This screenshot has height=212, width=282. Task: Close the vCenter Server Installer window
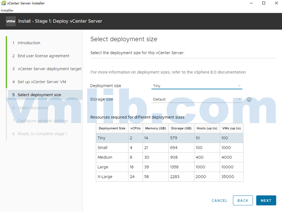click(x=276, y=3)
